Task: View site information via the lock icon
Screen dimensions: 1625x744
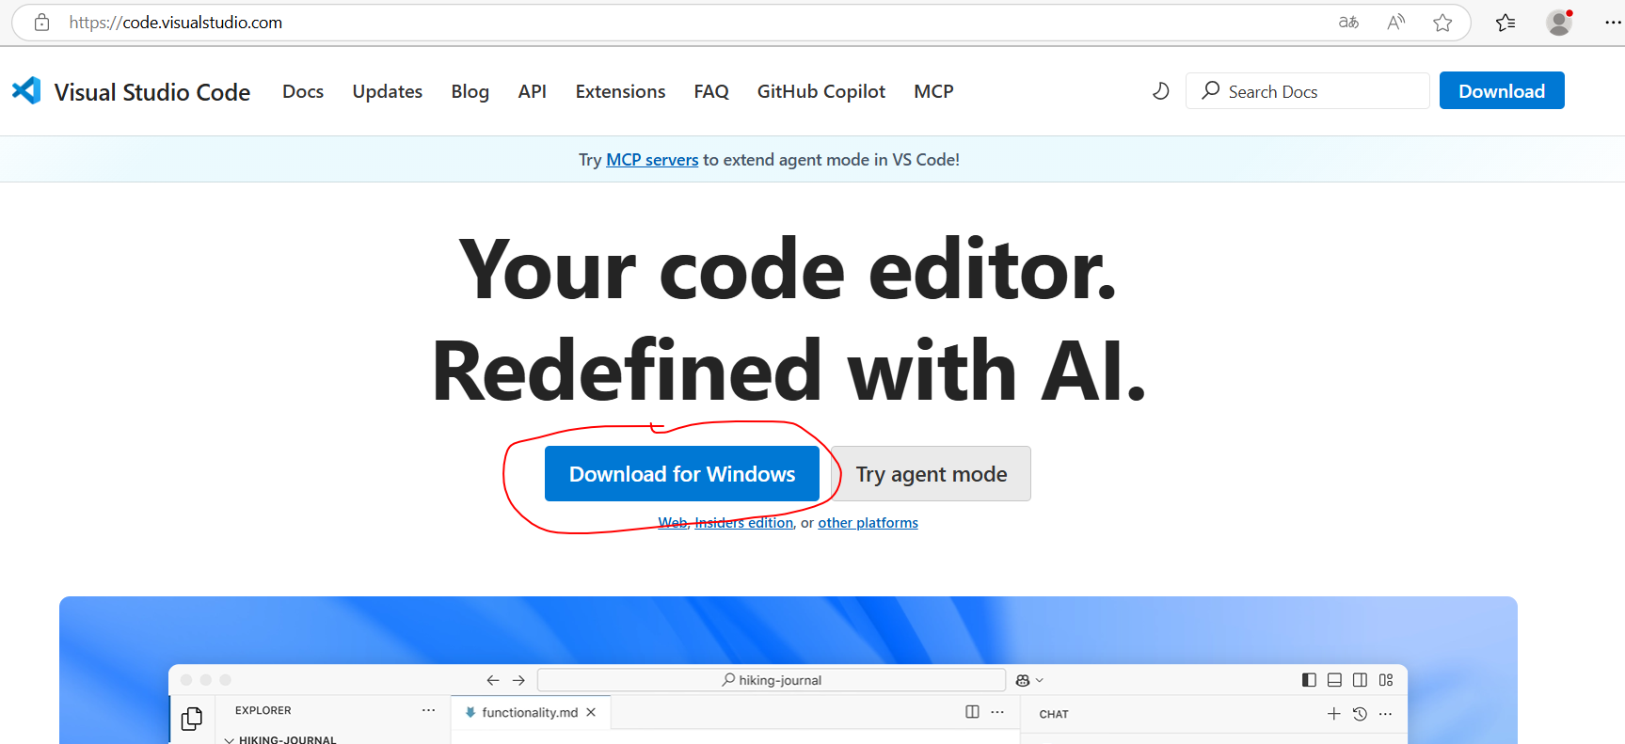Action: tap(41, 23)
